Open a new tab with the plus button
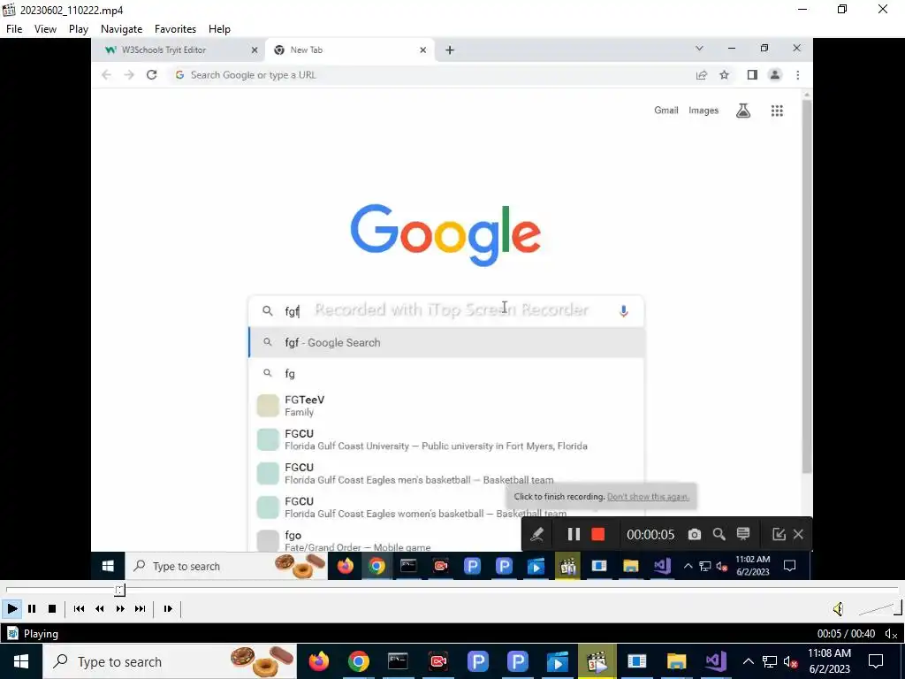This screenshot has height=679, width=905. (x=450, y=50)
